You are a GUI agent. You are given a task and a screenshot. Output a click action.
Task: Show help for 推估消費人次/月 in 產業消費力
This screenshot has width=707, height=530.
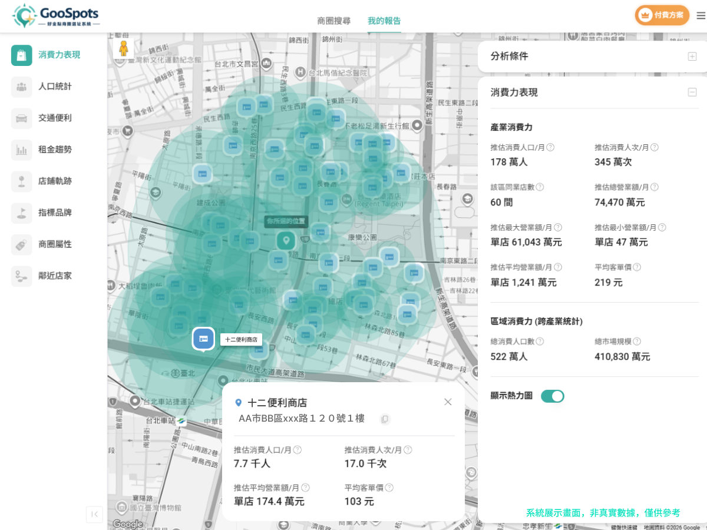pos(654,147)
